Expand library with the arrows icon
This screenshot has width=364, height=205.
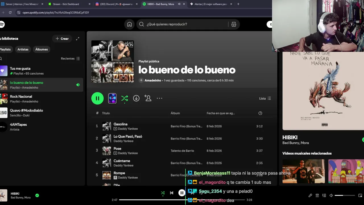click(x=78, y=39)
